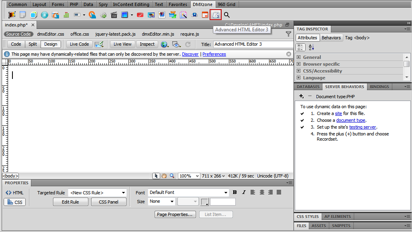Click the document with pen icon in toolbar
Viewport: 412px width, 232px height.
tap(184, 15)
